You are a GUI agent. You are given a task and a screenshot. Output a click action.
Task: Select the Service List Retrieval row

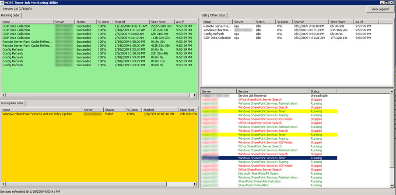click(269, 96)
